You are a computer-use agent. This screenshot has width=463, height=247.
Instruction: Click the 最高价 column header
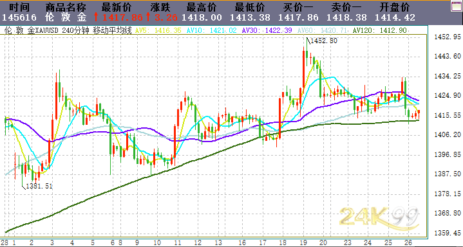(202, 6)
